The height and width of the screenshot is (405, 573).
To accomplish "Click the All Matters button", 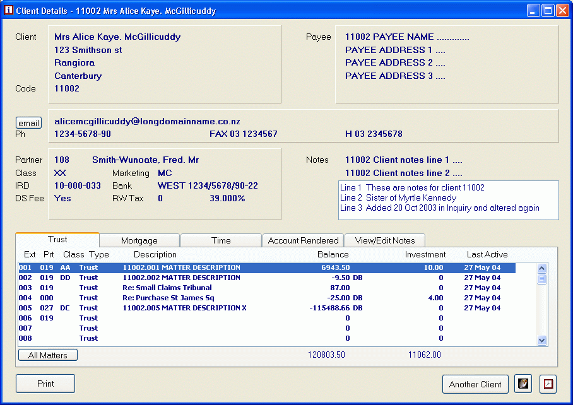I will 48,355.
